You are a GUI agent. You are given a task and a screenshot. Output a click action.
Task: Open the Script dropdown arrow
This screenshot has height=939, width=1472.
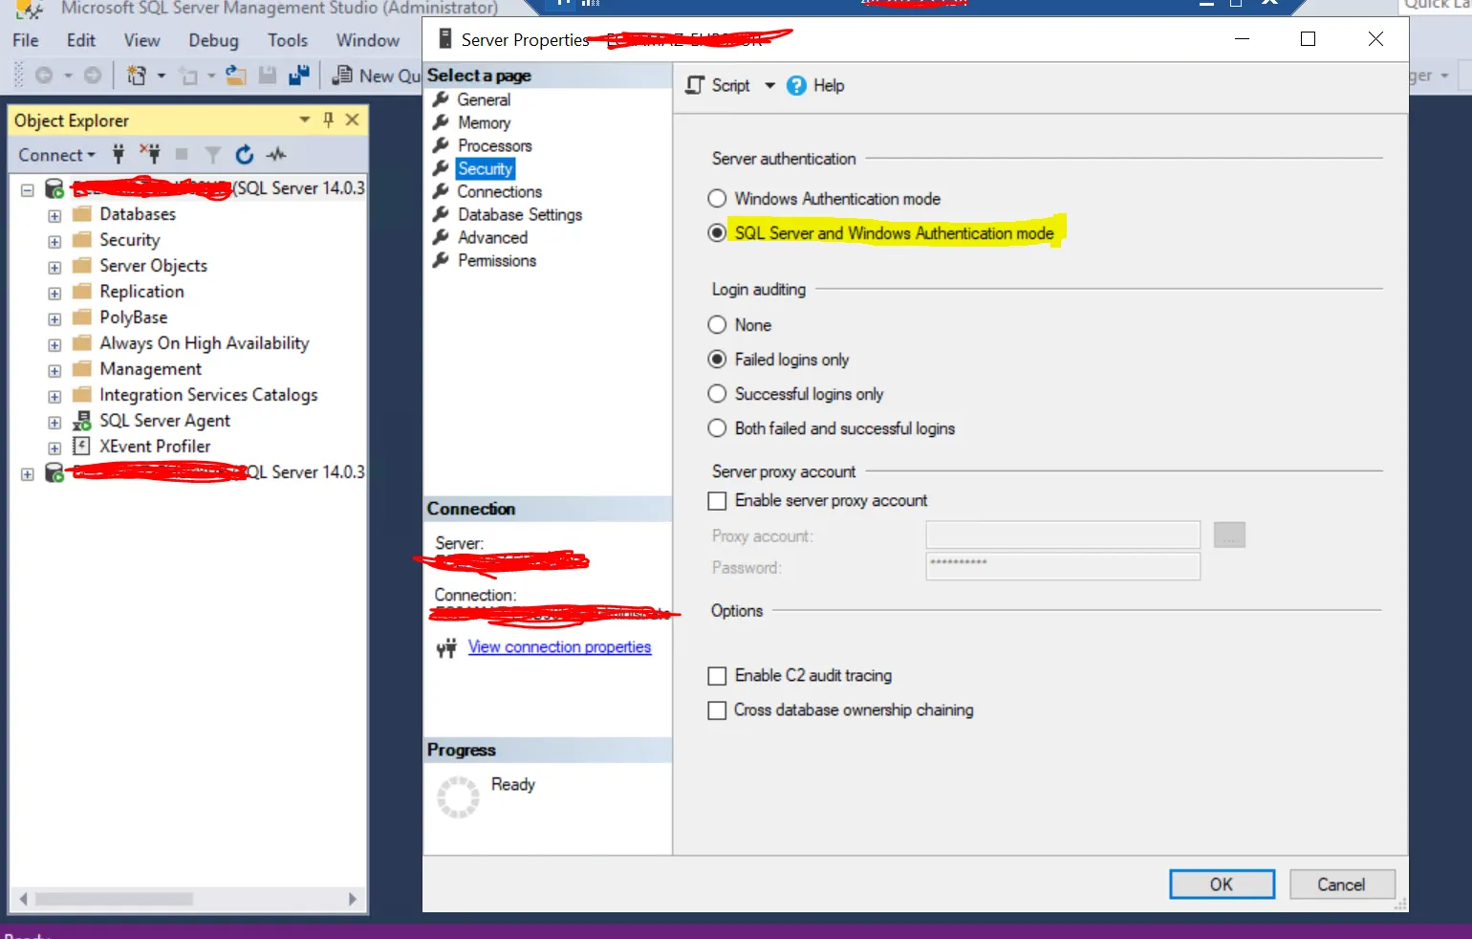tap(769, 85)
